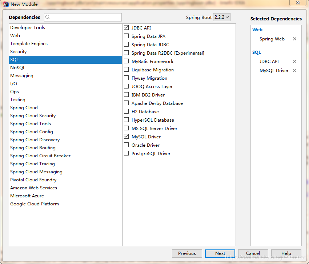Image resolution: width=309 pixels, height=264 pixels.
Task: Select JDBC API in Selected Dependencies list
Action: coord(269,62)
